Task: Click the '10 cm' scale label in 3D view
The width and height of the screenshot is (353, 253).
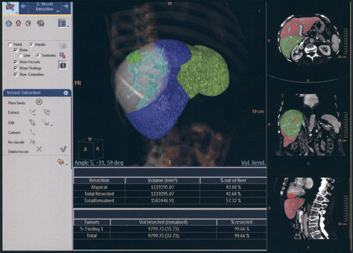Action: point(258,111)
